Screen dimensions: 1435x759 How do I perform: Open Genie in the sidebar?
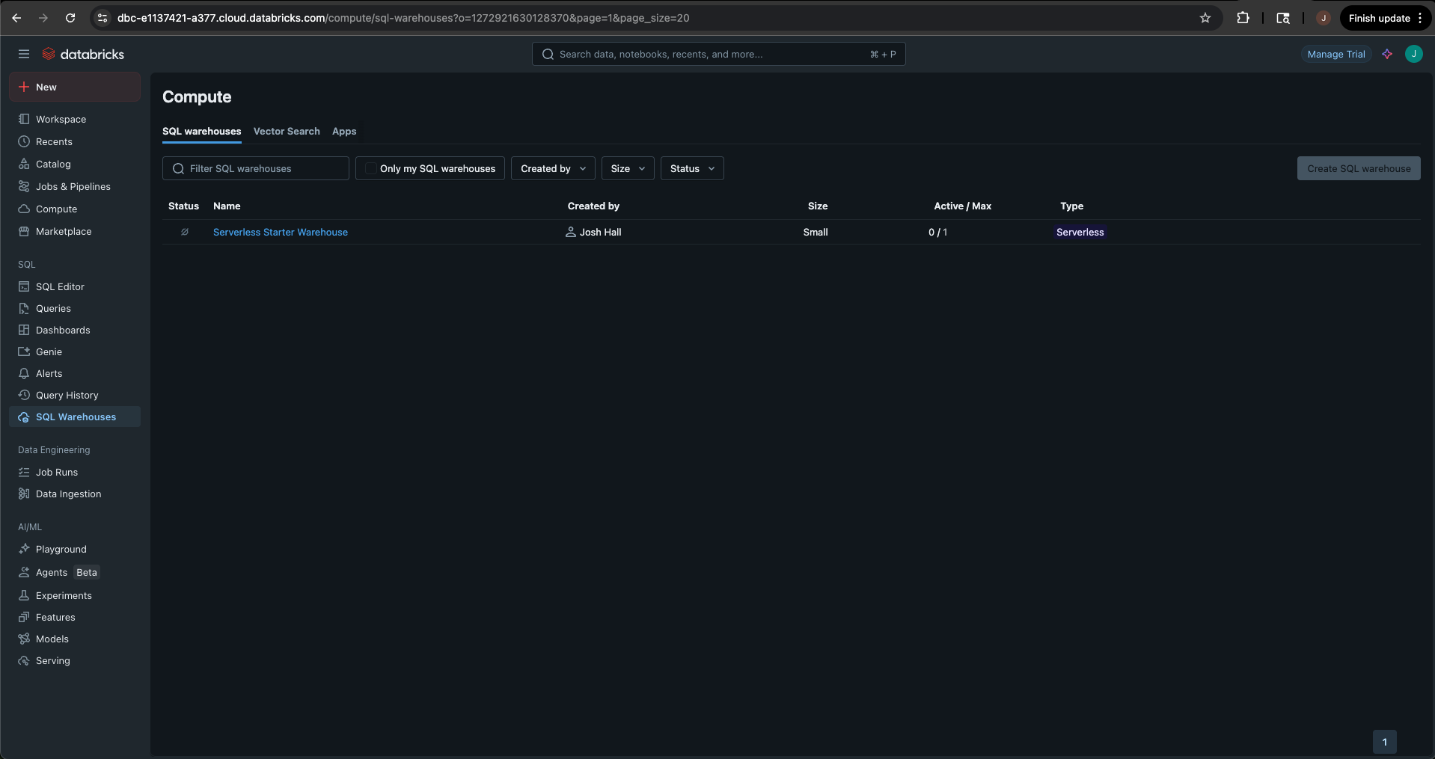point(75,351)
